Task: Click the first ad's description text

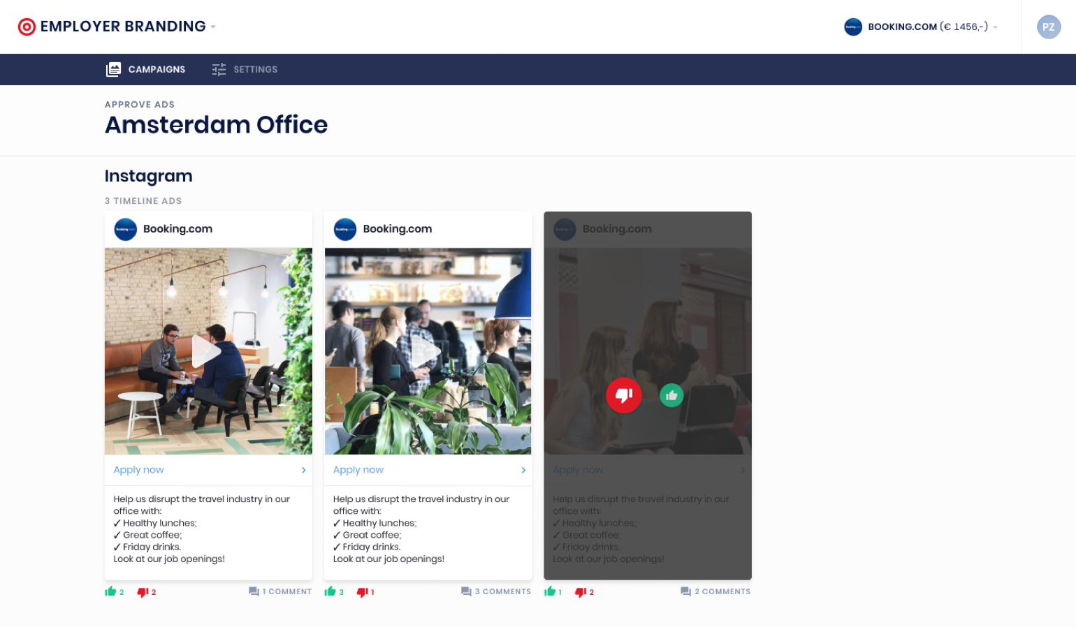Action: click(201, 529)
